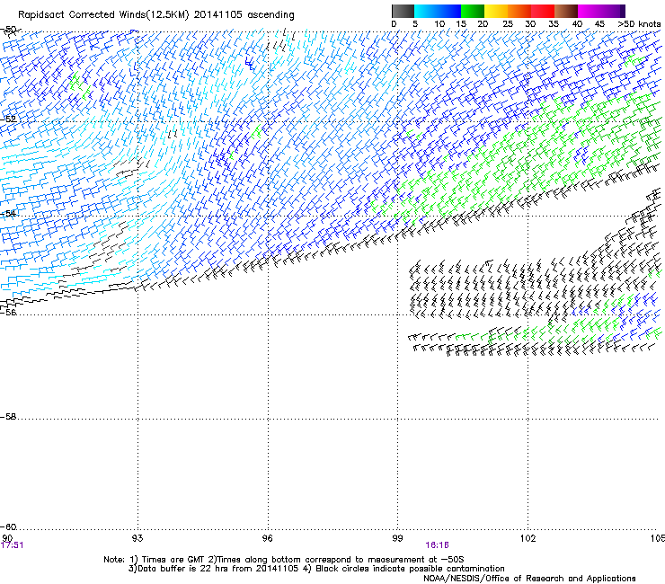Click the NOAA/NESDIS credit line

tap(529, 579)
